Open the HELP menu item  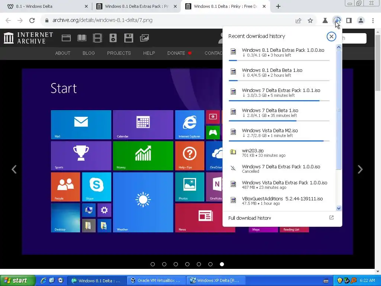click(149, 53)
